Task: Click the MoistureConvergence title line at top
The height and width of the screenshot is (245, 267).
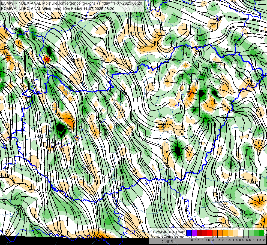Action: (x=71, y=3)
